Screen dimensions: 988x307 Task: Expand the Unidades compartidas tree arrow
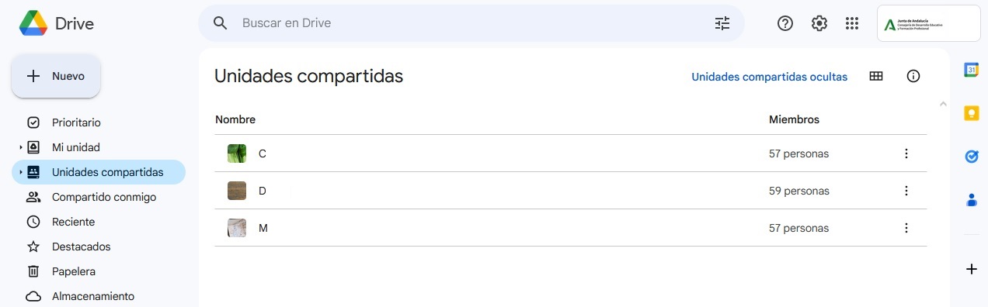tap(20, 172)
